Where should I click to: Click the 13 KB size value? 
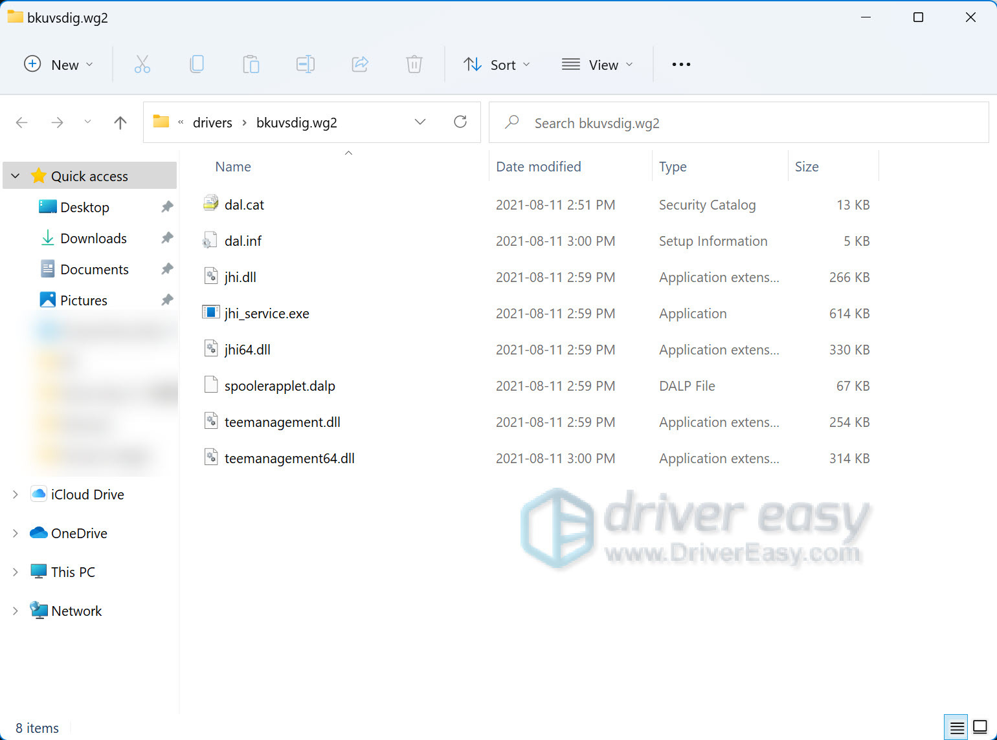(x=853, y=204)
